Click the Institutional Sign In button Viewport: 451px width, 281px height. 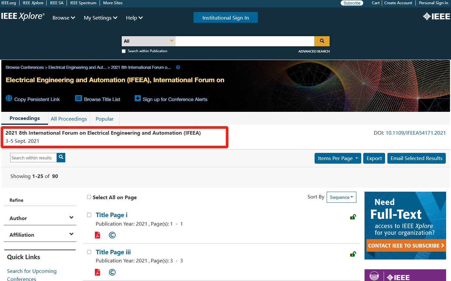225,18
